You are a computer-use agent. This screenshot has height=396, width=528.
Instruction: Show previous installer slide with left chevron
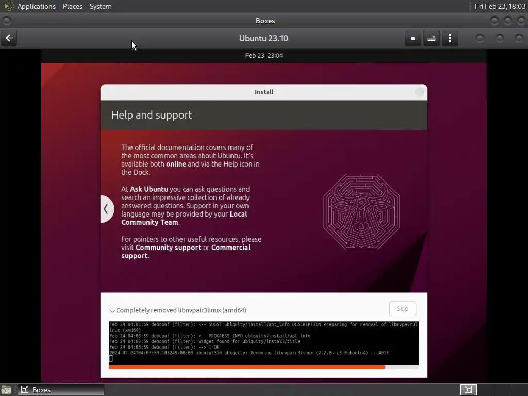point(106,209)
